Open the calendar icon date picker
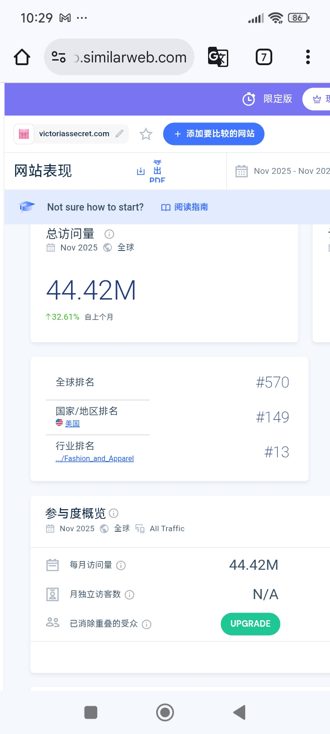The height and width of the screenshot is (734, 330). point(242,171)
